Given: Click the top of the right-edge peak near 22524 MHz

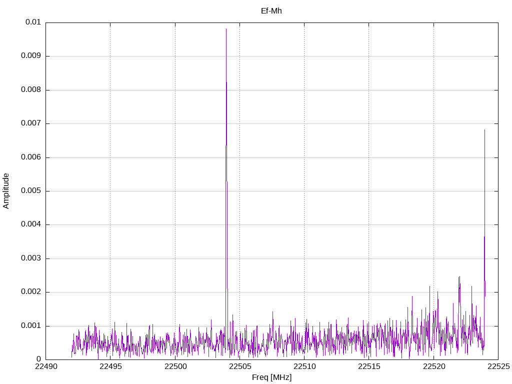Looking at the screenshot, I should [484, 130].
